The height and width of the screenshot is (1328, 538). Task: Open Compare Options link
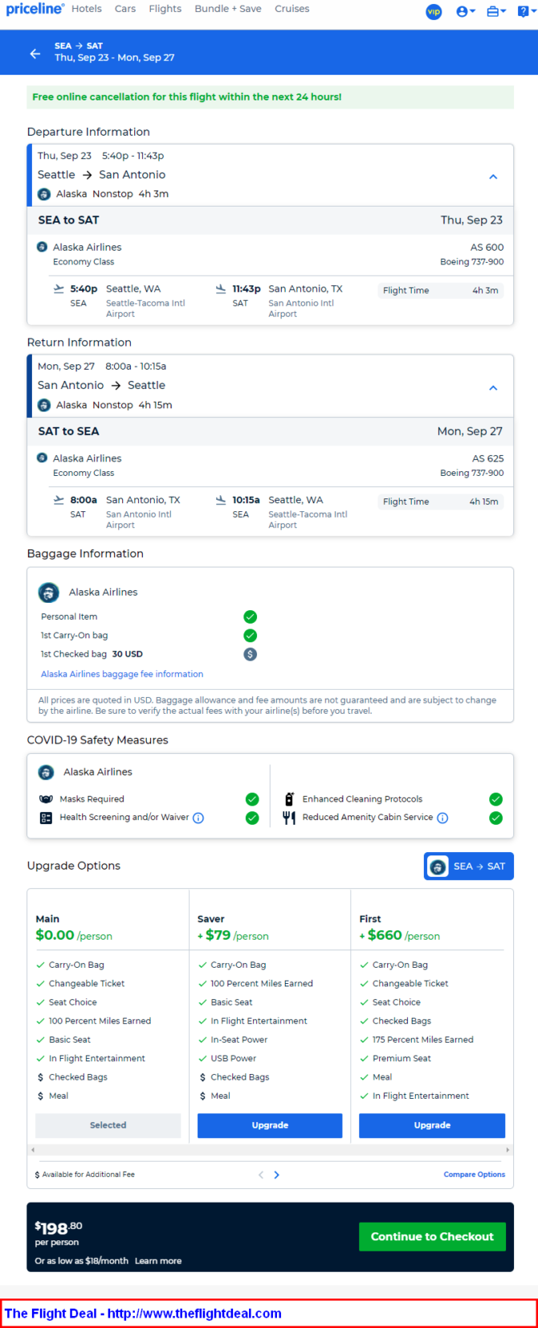[x=475, y=1174]
